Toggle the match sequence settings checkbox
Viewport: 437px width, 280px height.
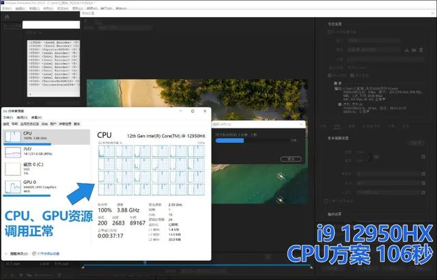point(329,32)
